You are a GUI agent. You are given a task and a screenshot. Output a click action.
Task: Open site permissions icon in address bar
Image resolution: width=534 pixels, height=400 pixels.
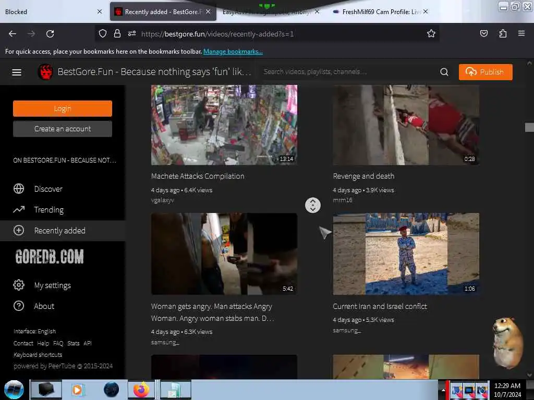point(132,33)
